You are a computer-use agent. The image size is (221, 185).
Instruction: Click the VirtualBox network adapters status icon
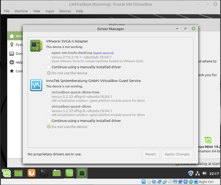pyautogui.click(x=159, y=182)
